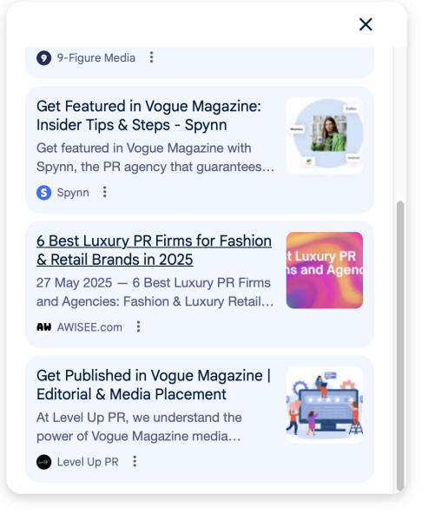This screenshot has height=521, width=435.
Task: Open more options for 9-Figure Media
Action: click(x=151, y=57)
